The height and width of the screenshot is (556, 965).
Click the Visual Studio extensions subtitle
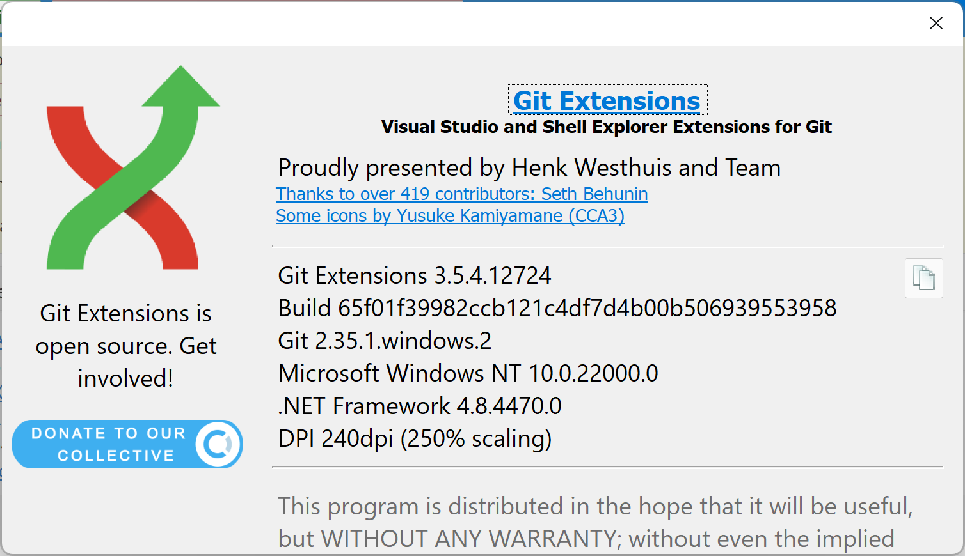pyautogui.click(x=607, y=127)
